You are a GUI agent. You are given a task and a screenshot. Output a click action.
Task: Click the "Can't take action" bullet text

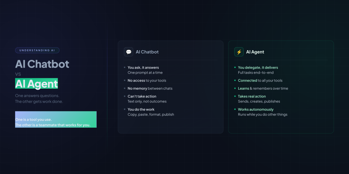coord(142,96)
